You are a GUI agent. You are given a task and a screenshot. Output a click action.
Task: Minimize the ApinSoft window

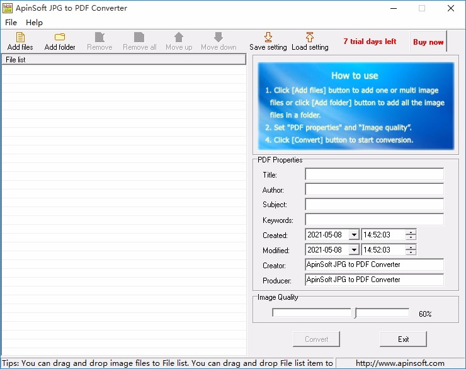coord(394,8)
